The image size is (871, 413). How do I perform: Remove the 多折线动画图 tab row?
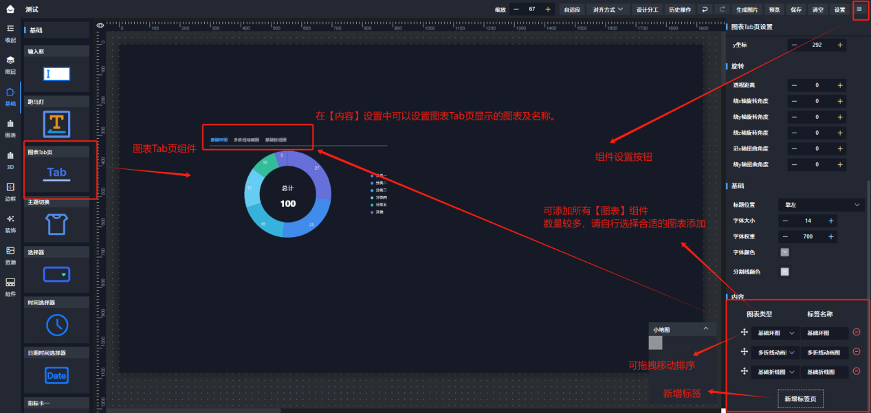(857, 352)
